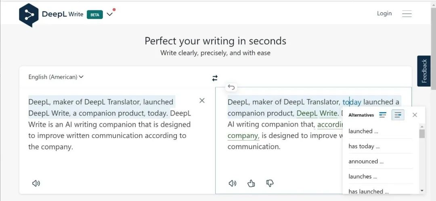The height and width of the screenshot is (201, 436).
Task: Close the Alternatives popup
Action: point(415,115)
